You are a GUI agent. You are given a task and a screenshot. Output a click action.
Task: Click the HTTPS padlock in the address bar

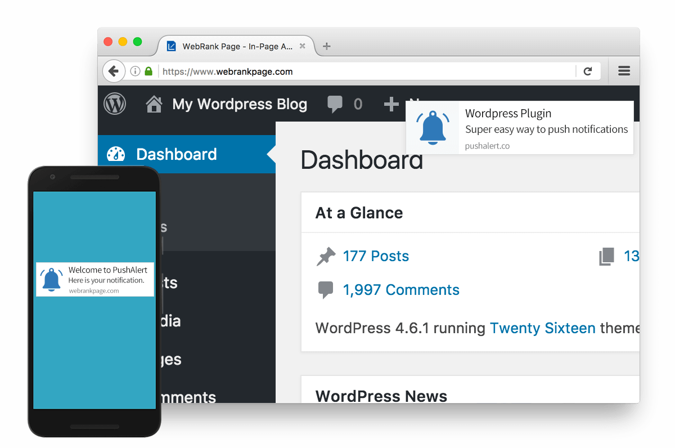(x=148, y=71)
